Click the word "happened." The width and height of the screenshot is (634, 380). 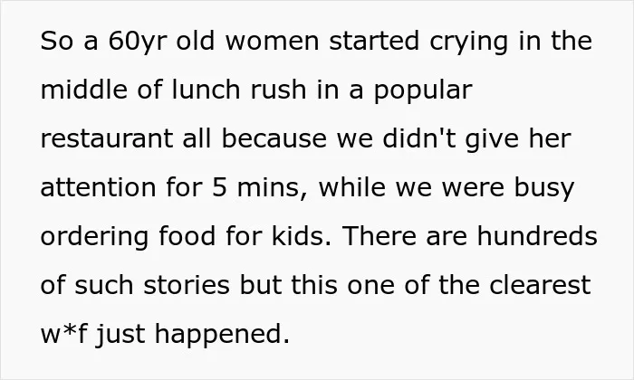pos(222,336)
